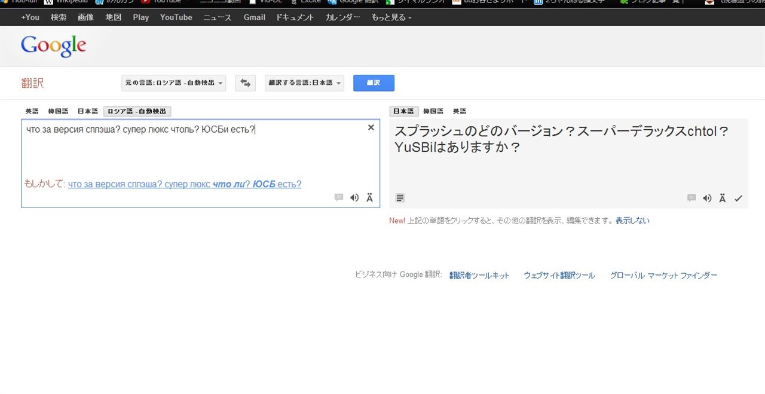Select 日本語 as the target language tab
765x394 pixels.
click(x=404, y=111)
